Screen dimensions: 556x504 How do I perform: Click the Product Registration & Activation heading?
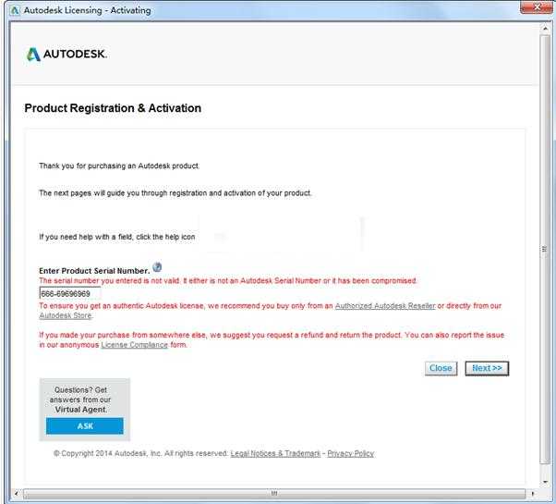pos(113,108)
